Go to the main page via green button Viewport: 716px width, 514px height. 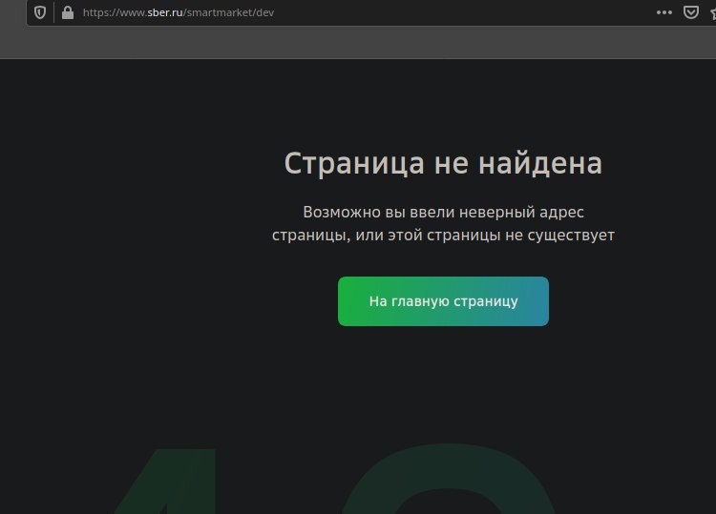click(443, 301)
